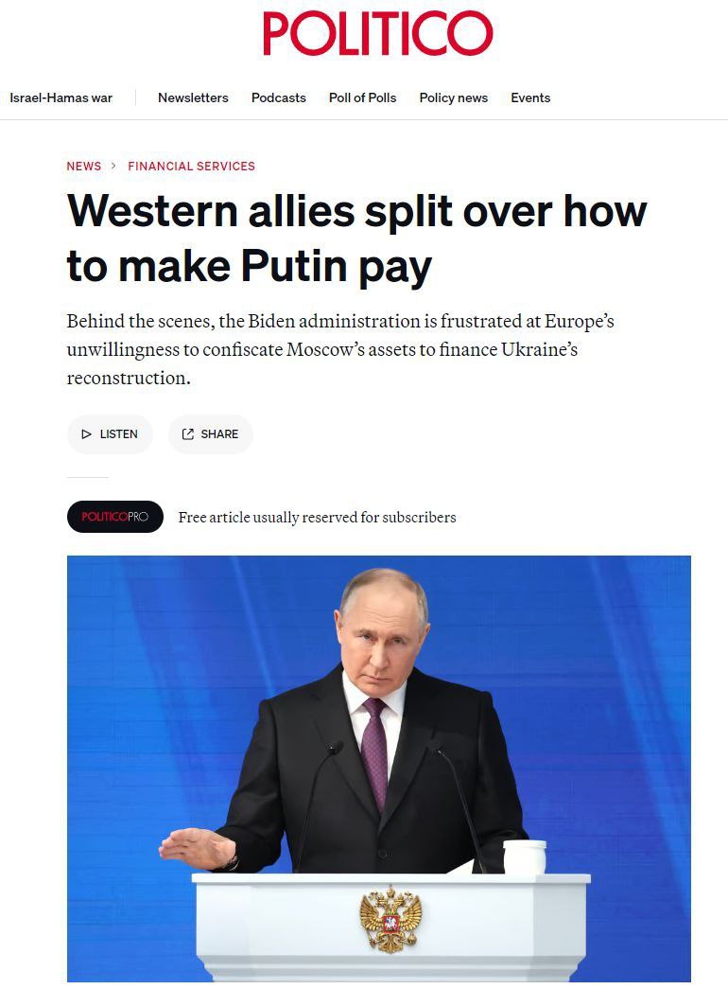Image resolution: width=728 pixels, height=989 pixels.
Task: Open Policy news from the navigation
Action: [453, 97]
